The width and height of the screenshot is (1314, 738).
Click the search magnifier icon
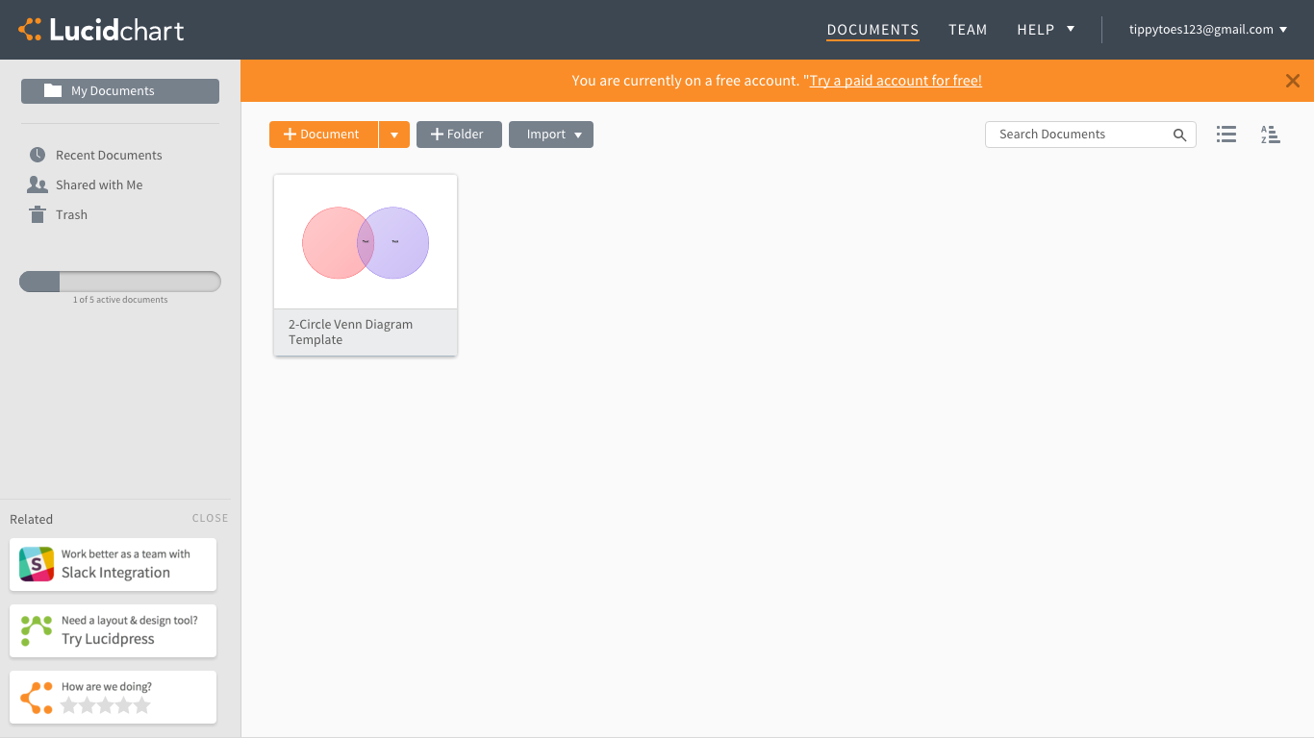[1180, 135]
